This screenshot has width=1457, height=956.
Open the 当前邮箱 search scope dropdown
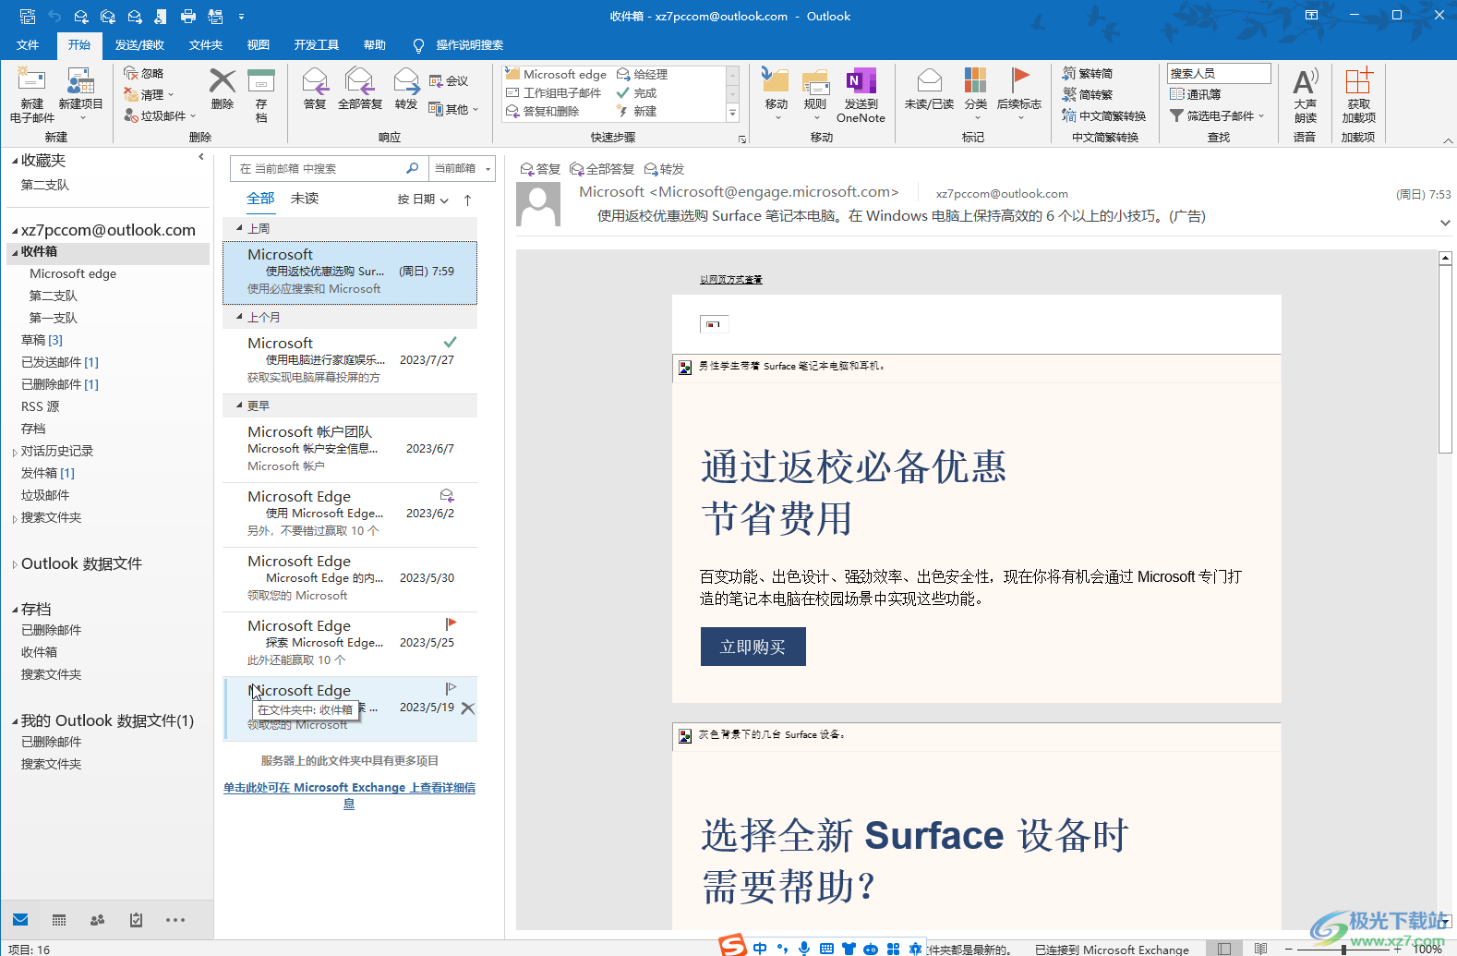pos(463,168)
